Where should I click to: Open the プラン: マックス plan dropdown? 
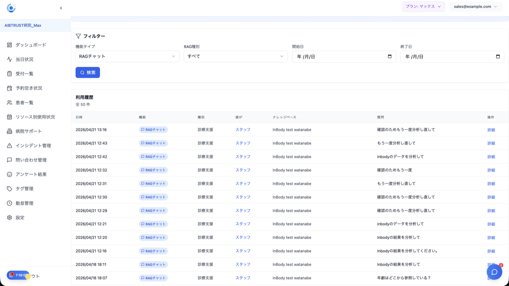tap(423, 7)
